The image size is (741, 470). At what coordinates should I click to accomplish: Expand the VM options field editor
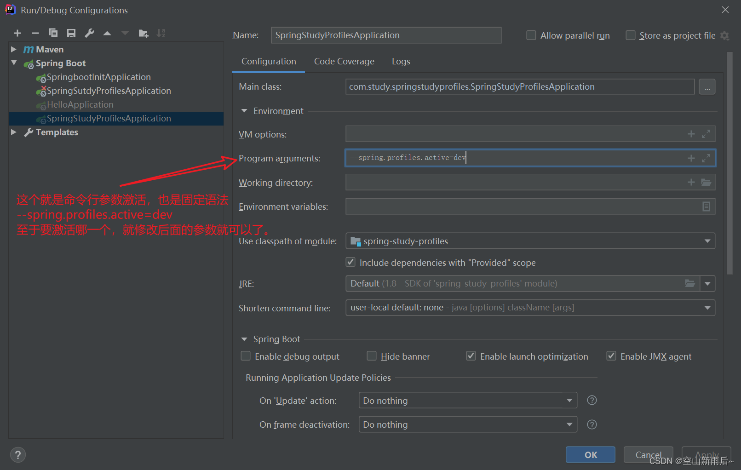706,134
